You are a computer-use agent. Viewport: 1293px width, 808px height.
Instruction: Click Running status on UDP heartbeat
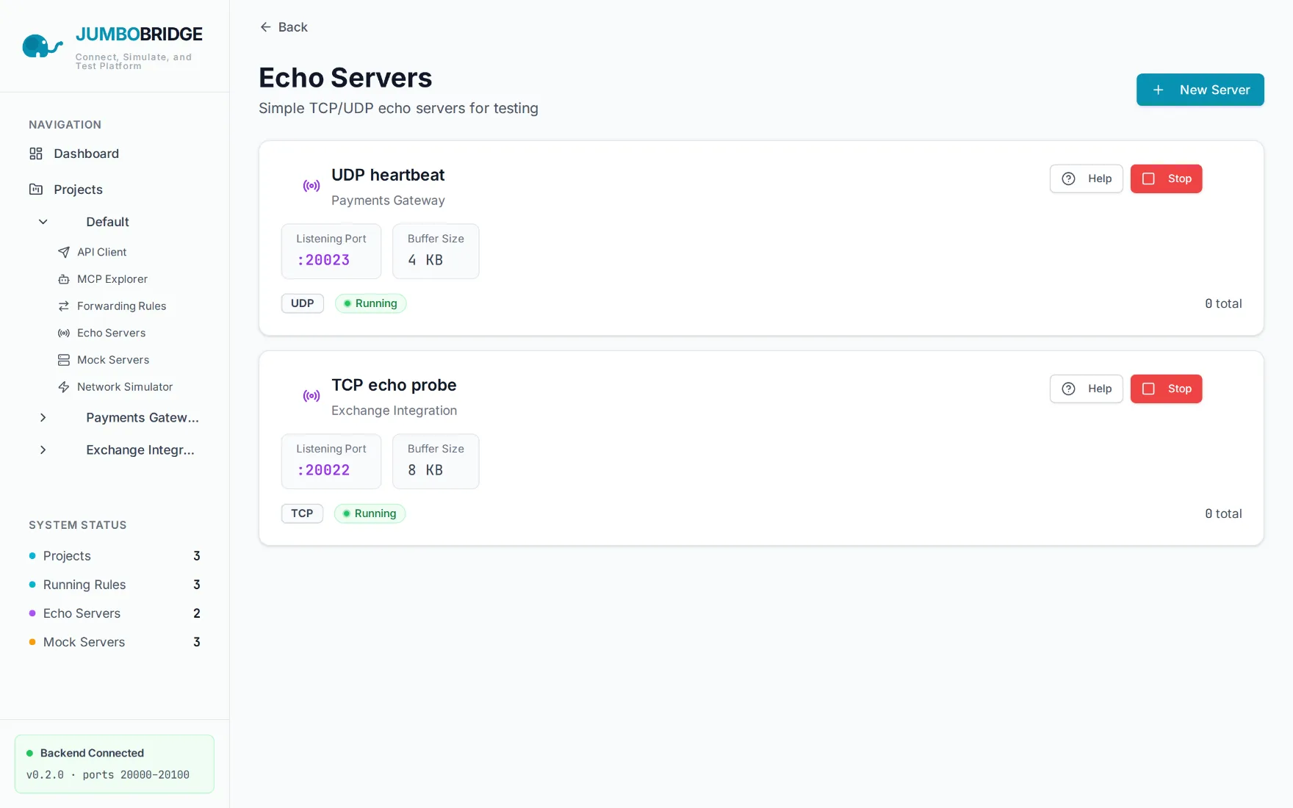[371, 303]
